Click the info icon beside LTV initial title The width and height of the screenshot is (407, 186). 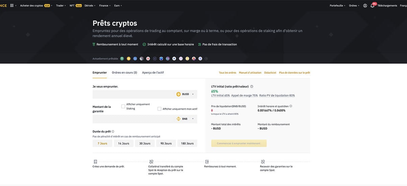pyautogui.click(x=252, y=87)
